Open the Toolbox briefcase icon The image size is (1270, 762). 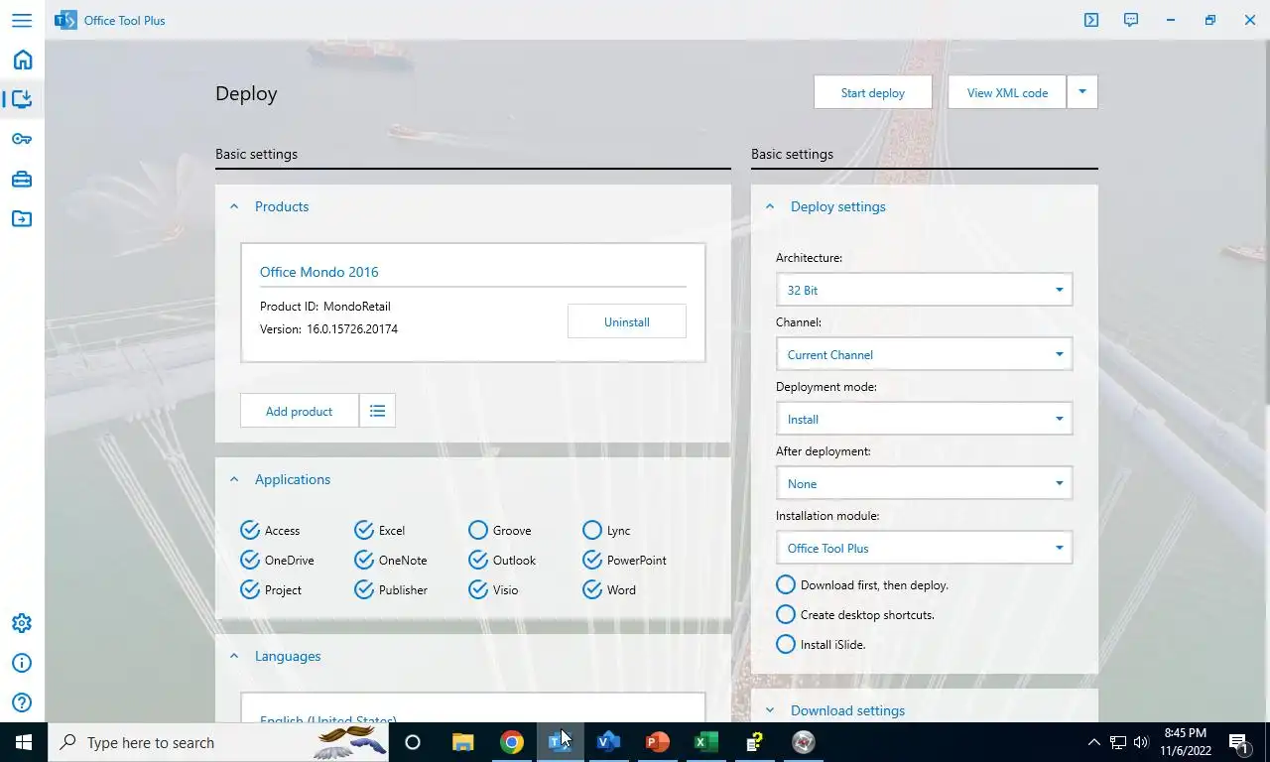[x=22, y=180]
